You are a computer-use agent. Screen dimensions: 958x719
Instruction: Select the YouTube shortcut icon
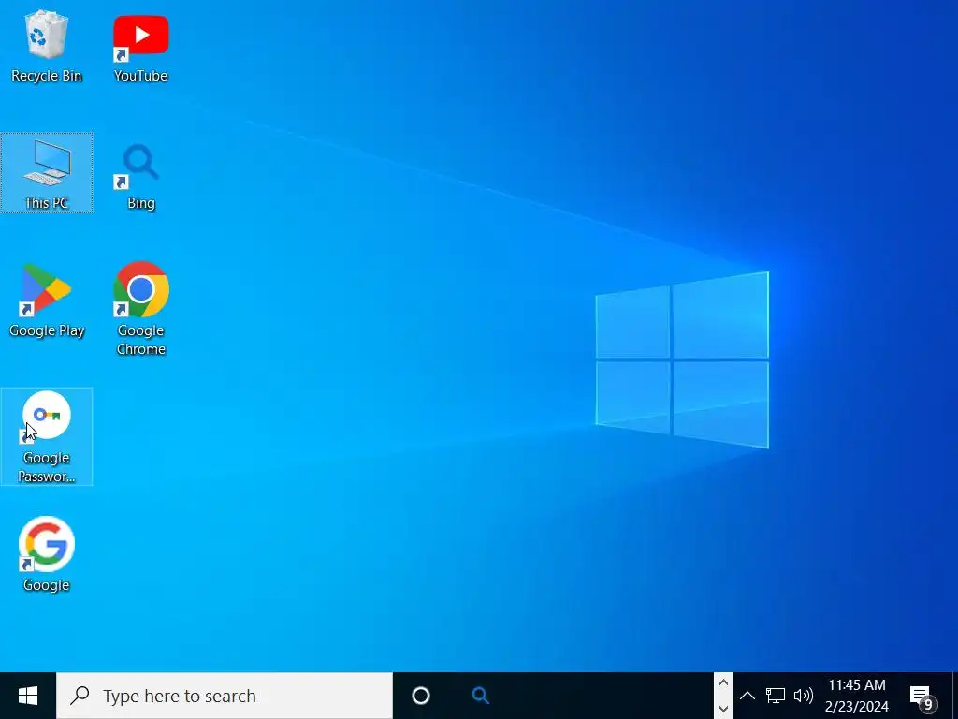coord(140,47)
